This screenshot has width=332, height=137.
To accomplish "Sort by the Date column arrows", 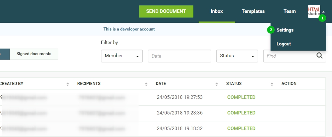I will [x=217, y=84].
